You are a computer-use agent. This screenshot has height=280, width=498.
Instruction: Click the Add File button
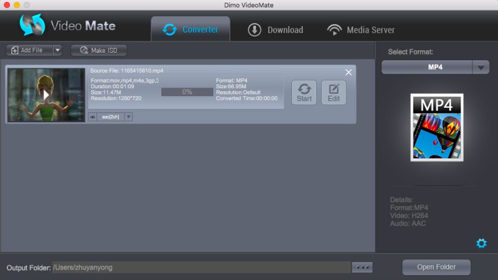point(29,50)
